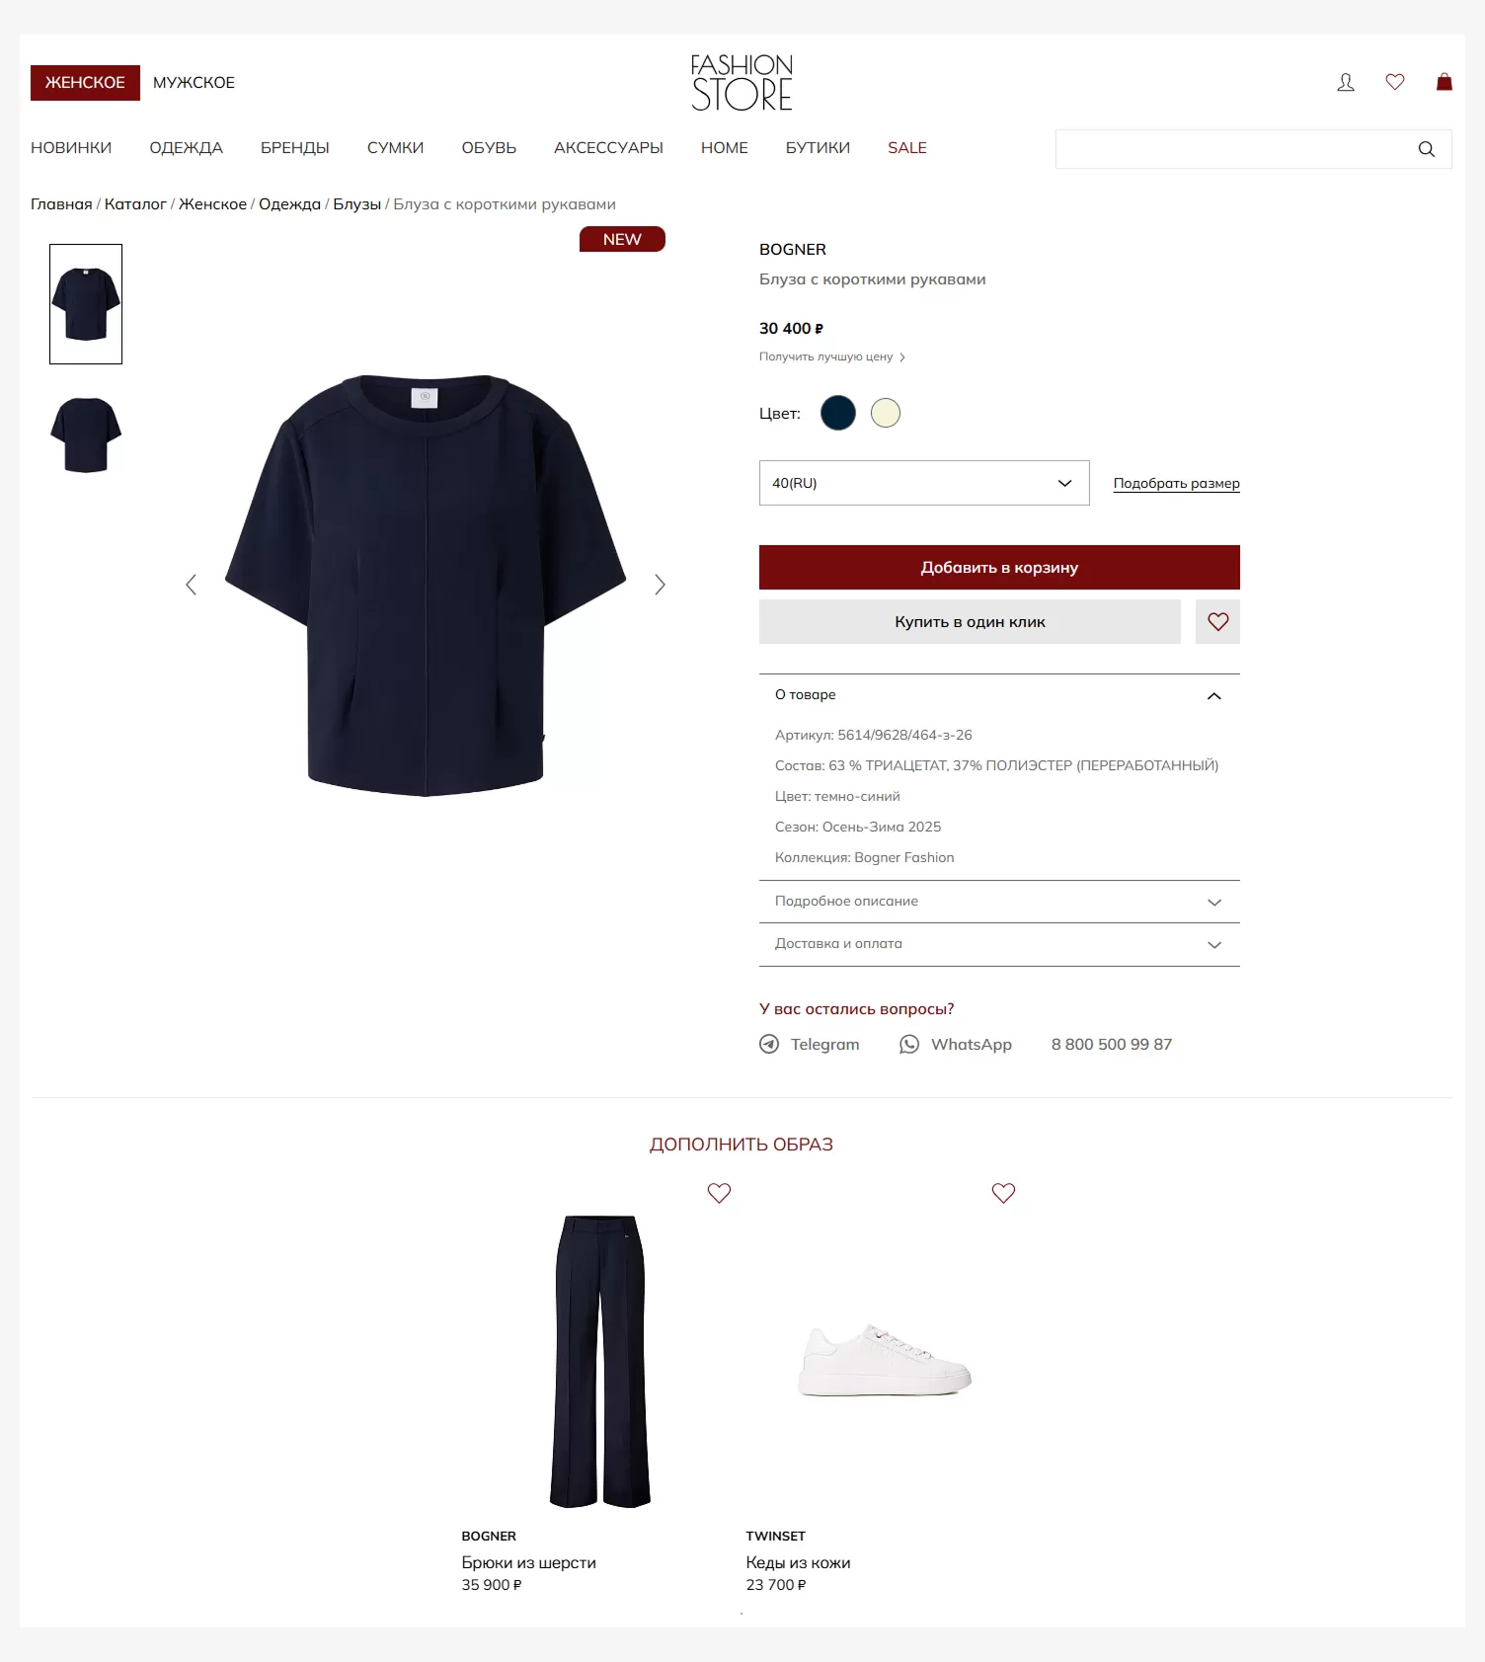Image resolution: width=1485 pixels, height=1662 pixels.
Task: Show next product image arrow
Action: tap(660, 585)
